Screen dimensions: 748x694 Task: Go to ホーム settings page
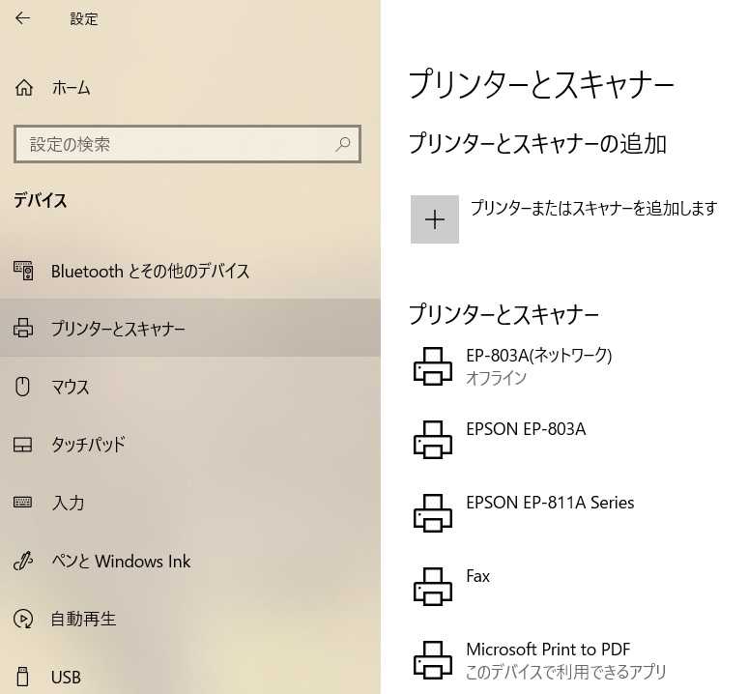(71, 88)
